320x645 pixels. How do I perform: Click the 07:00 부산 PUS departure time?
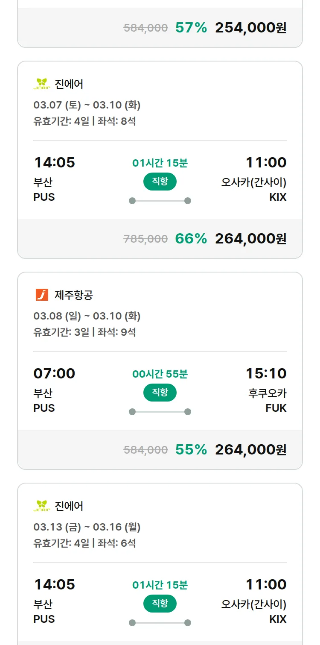[54, 373]
